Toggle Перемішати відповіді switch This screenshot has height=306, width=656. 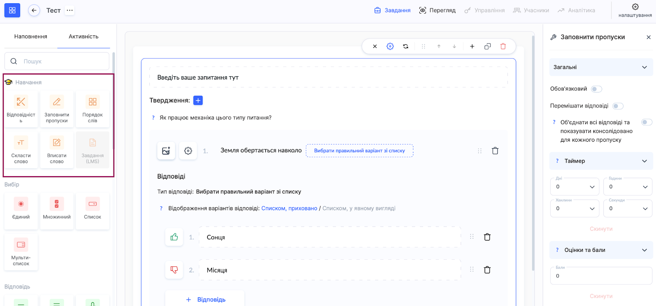pos(617,106)
